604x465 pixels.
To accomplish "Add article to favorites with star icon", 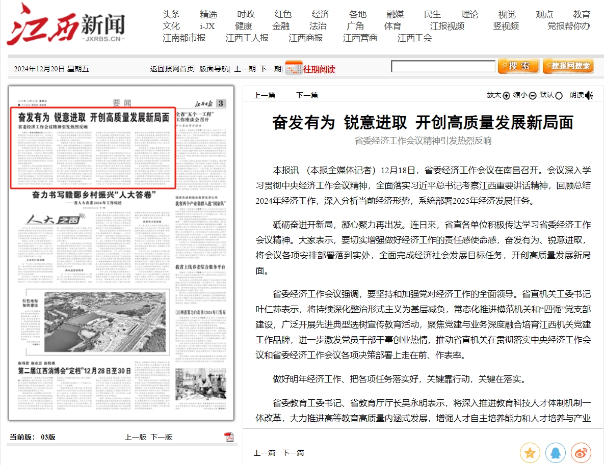I will (530, 452).
